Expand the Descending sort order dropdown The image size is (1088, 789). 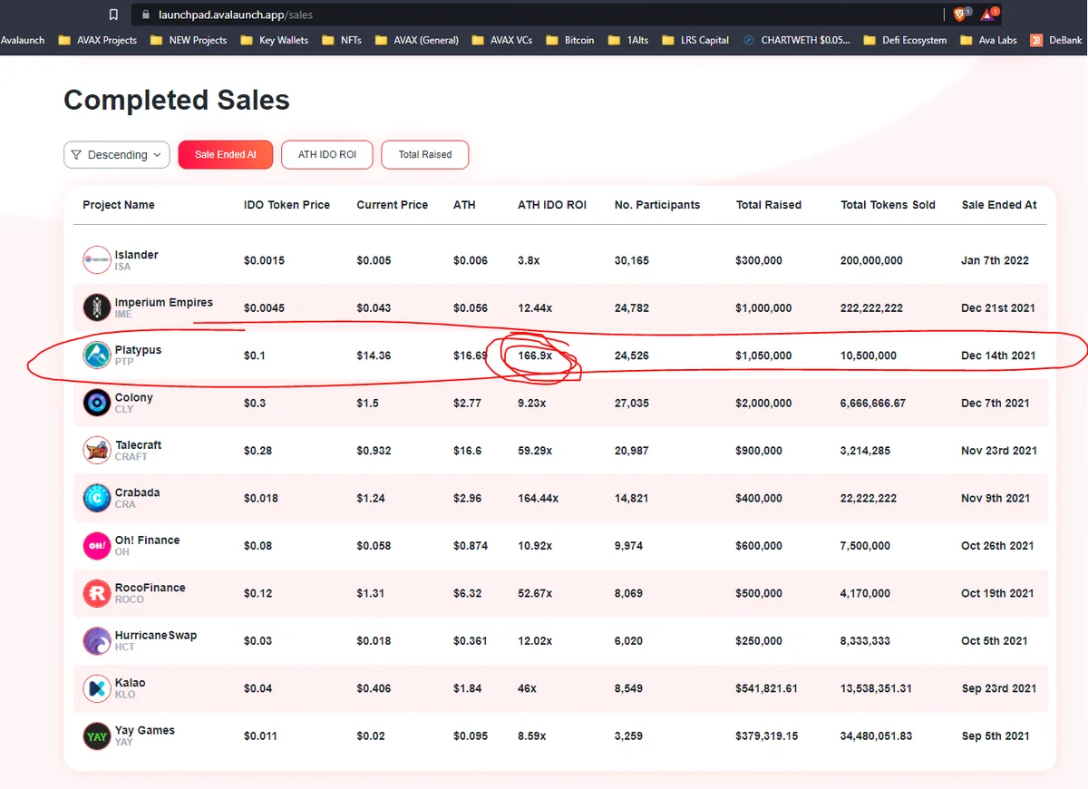coord(117,155)
